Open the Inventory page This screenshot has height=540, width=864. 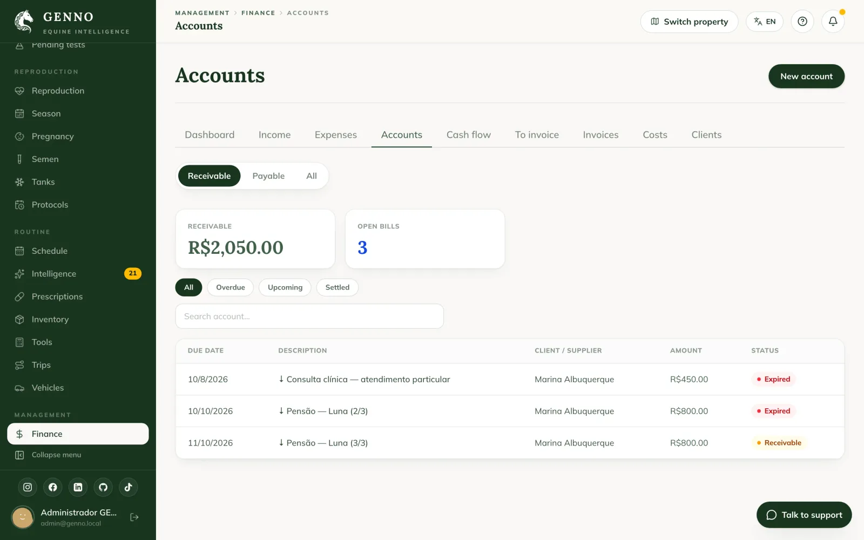(78, 319)
